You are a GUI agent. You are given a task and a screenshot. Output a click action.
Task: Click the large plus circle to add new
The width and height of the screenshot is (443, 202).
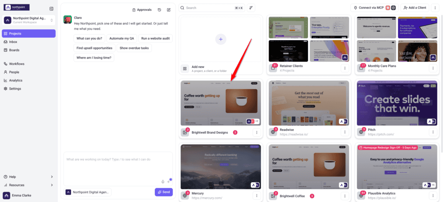point(221,39)
